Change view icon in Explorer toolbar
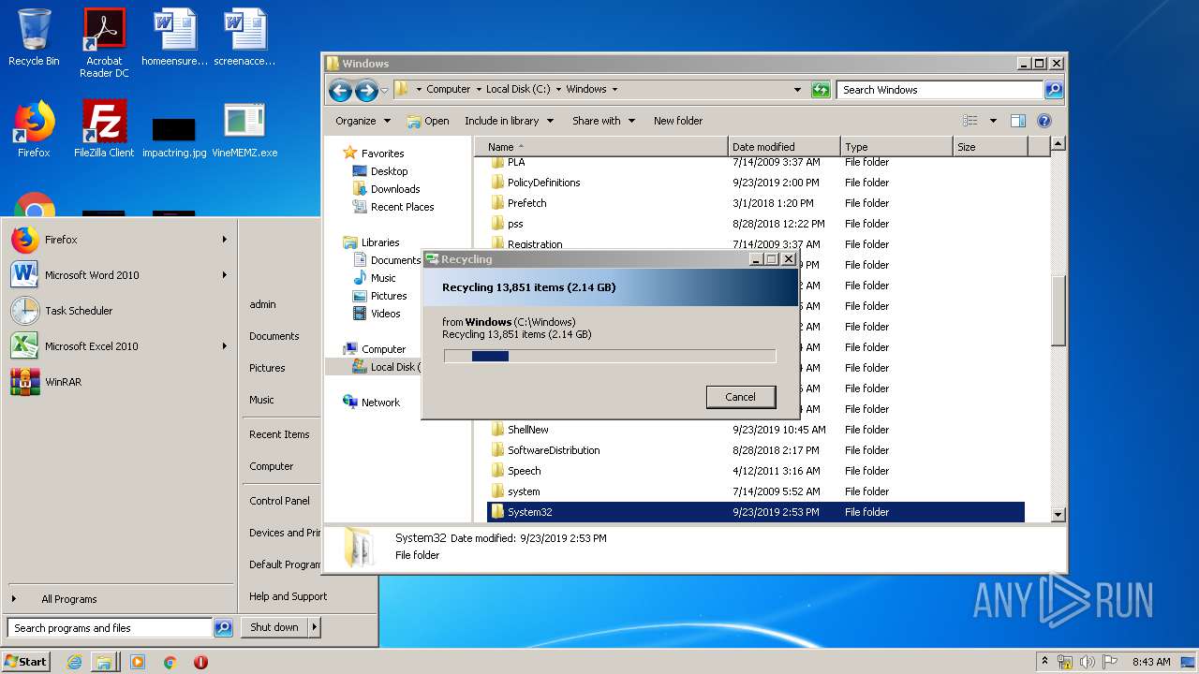The height and width of the screenshot is (674, 1199). click(970, 121)
